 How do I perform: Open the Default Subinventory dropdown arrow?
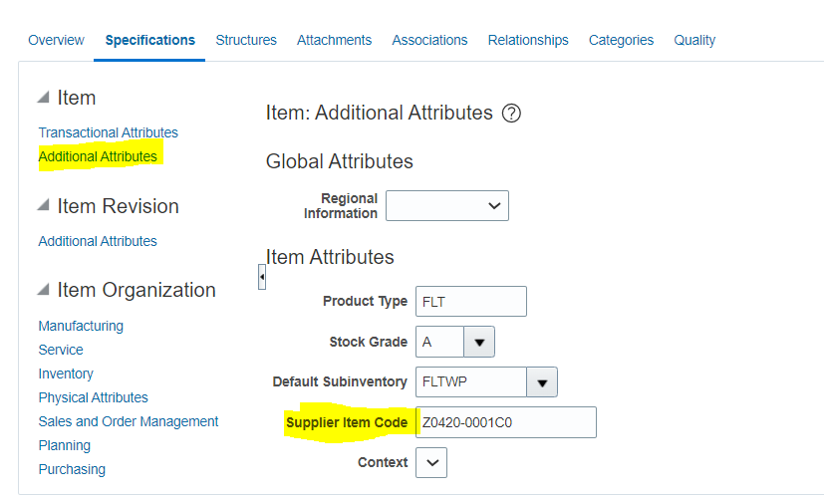click(x=542, y=381)
